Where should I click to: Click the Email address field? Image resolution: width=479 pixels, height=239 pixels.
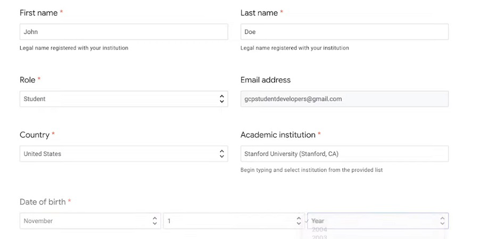point(344,99)
